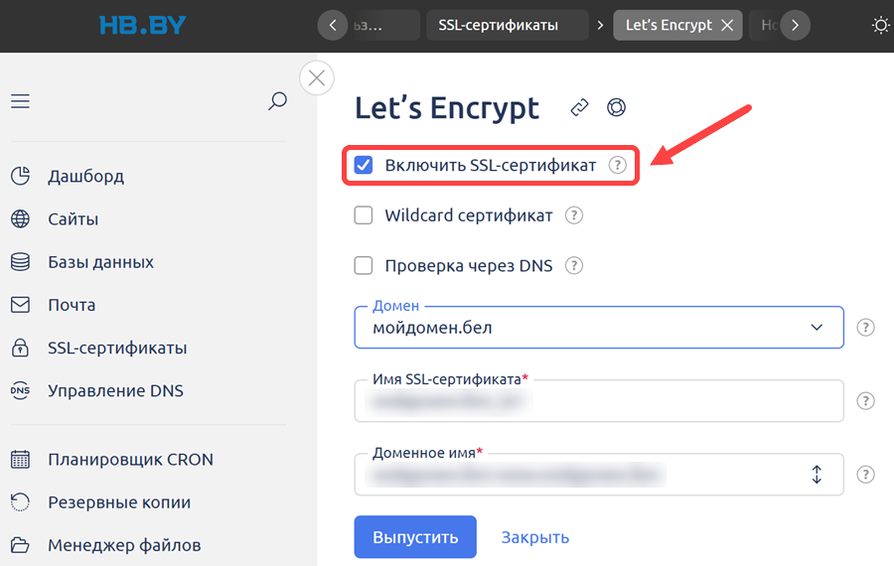894x566 pixels.
Task: Copy link icon next to Let's Encrypt title
Action: pyautogui.click(x=579, y=107)
